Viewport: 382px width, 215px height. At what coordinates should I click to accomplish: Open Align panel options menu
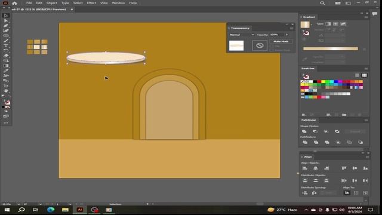point(367,157)
